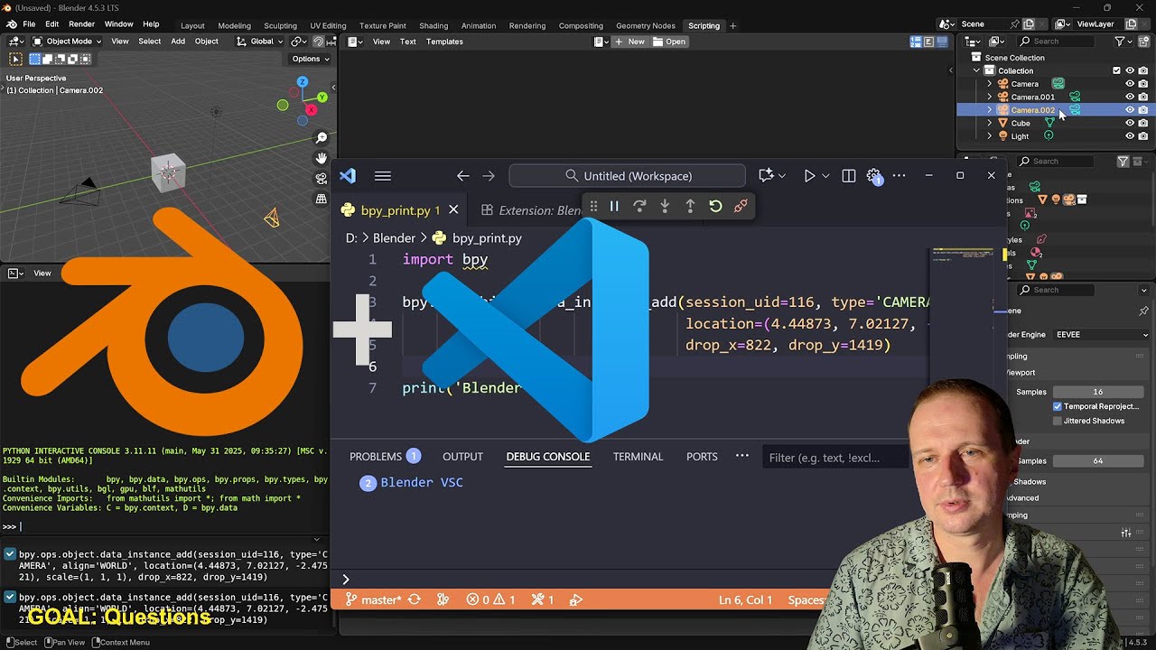Image resolution: width=1156 pixels, height=650 pixels.
Task: Expand the Cube item in outliner
Action: point(989,123)
